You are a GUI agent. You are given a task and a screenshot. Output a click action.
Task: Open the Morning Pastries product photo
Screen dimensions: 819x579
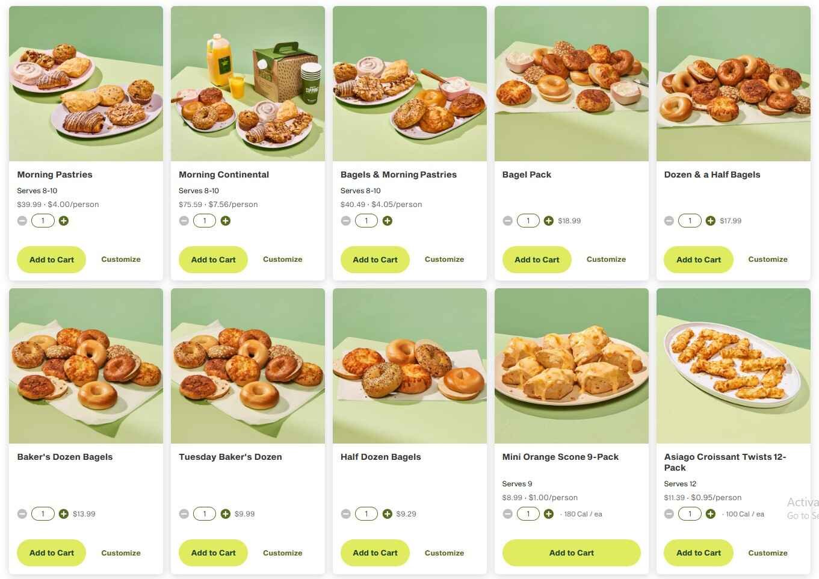click(85, 83)
